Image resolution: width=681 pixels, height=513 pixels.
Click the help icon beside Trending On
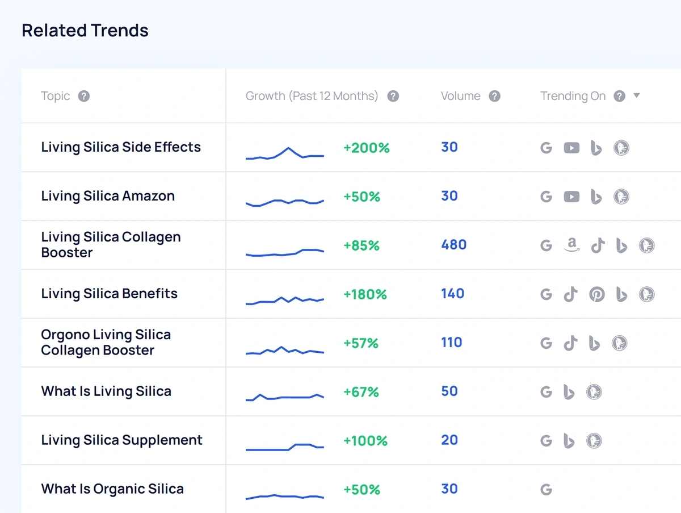(x=620, y=96)
